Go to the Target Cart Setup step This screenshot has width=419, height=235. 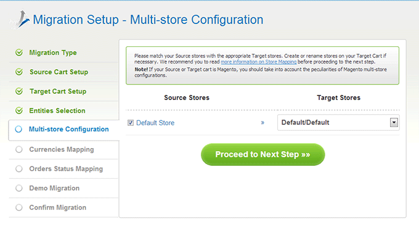58,91
